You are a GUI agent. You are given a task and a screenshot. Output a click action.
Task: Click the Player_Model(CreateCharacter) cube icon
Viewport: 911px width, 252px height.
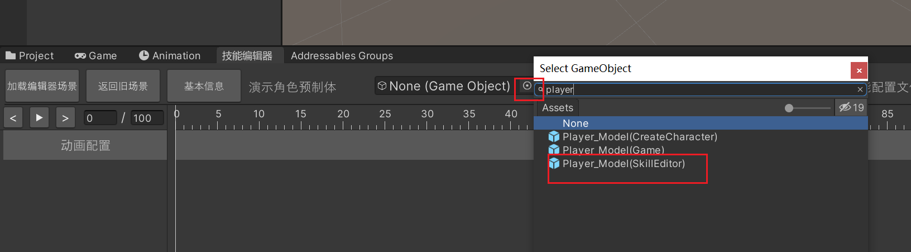point(554,136)
